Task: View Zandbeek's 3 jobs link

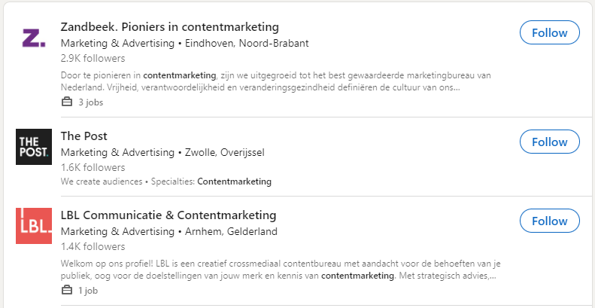Action: pyautogui.click(x=90, y=102)
